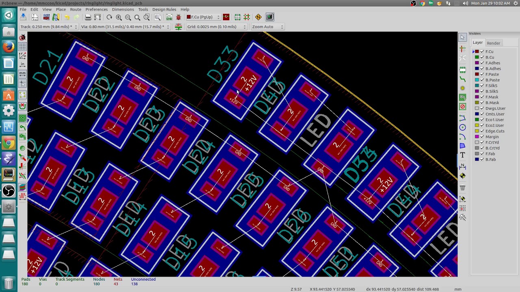Select the route tracks tool
This screenshot has height=292, width=520.
click(x=462, y=79)
